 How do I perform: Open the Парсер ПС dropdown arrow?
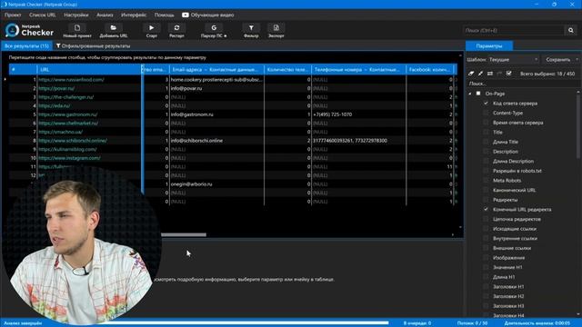(226, 36)
